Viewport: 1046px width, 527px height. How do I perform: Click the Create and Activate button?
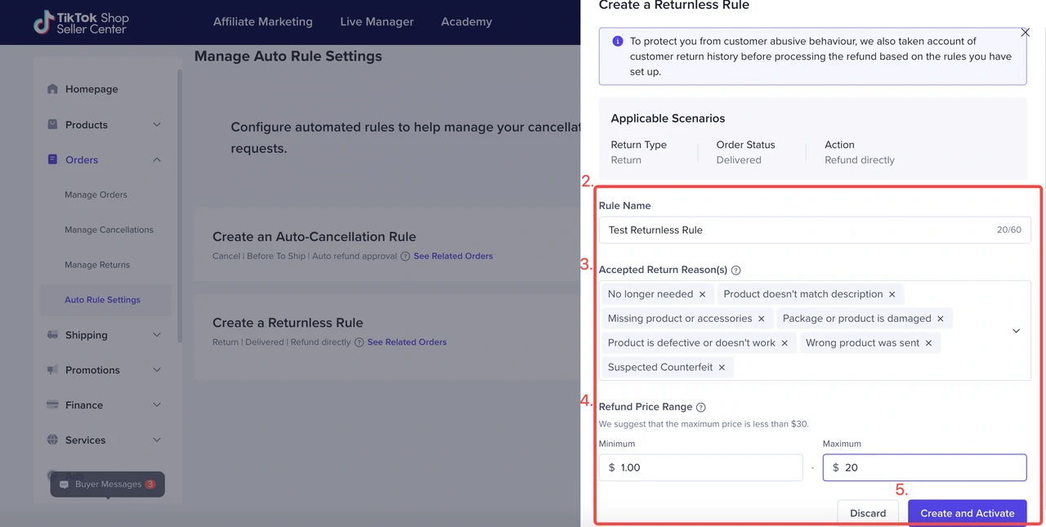(968, 513)
